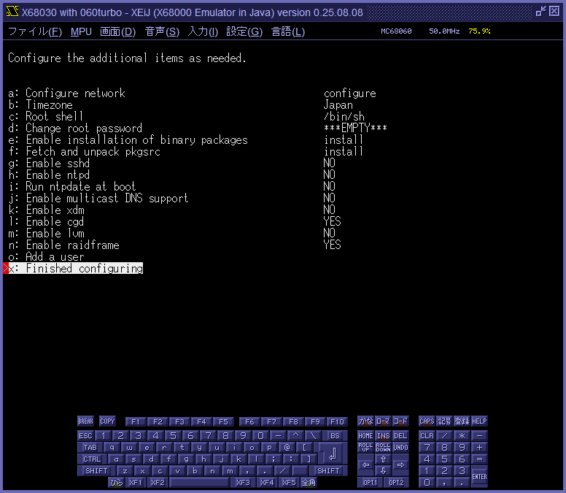Click the left arrow cursor key
566x493 pixels.
[x=366, y=465]
